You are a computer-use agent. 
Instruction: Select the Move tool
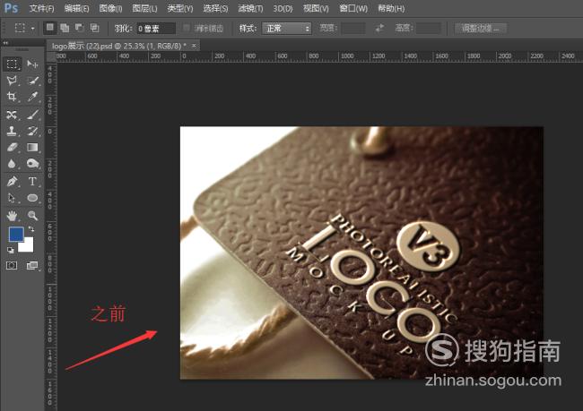point(32,64)
